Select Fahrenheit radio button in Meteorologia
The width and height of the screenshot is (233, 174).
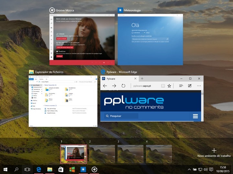tap(133, 33)
